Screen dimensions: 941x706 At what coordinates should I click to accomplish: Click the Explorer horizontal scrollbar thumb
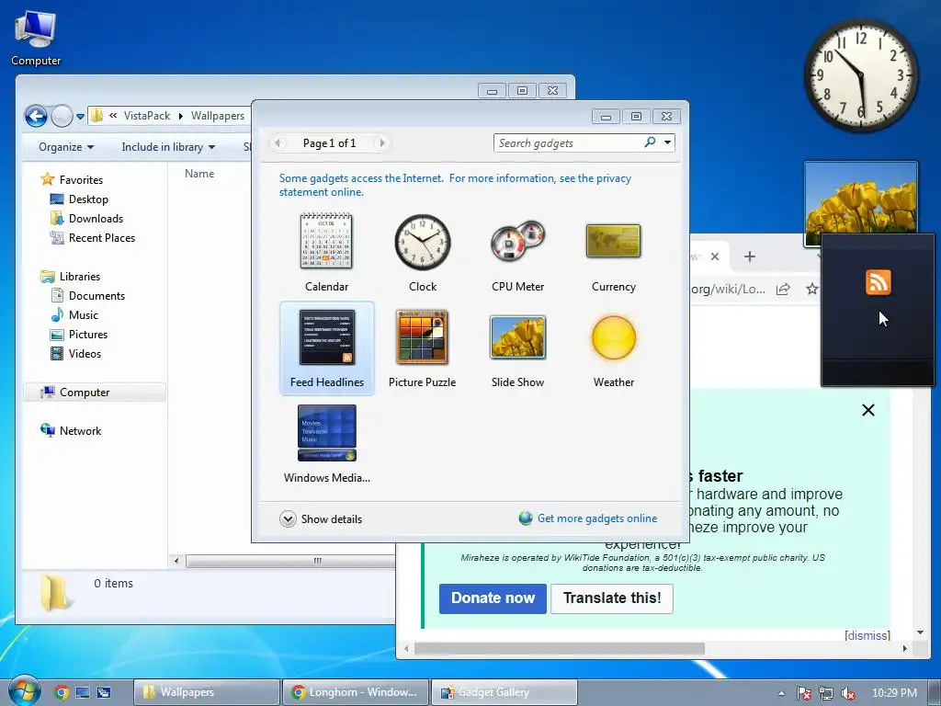tap(291, 561)
